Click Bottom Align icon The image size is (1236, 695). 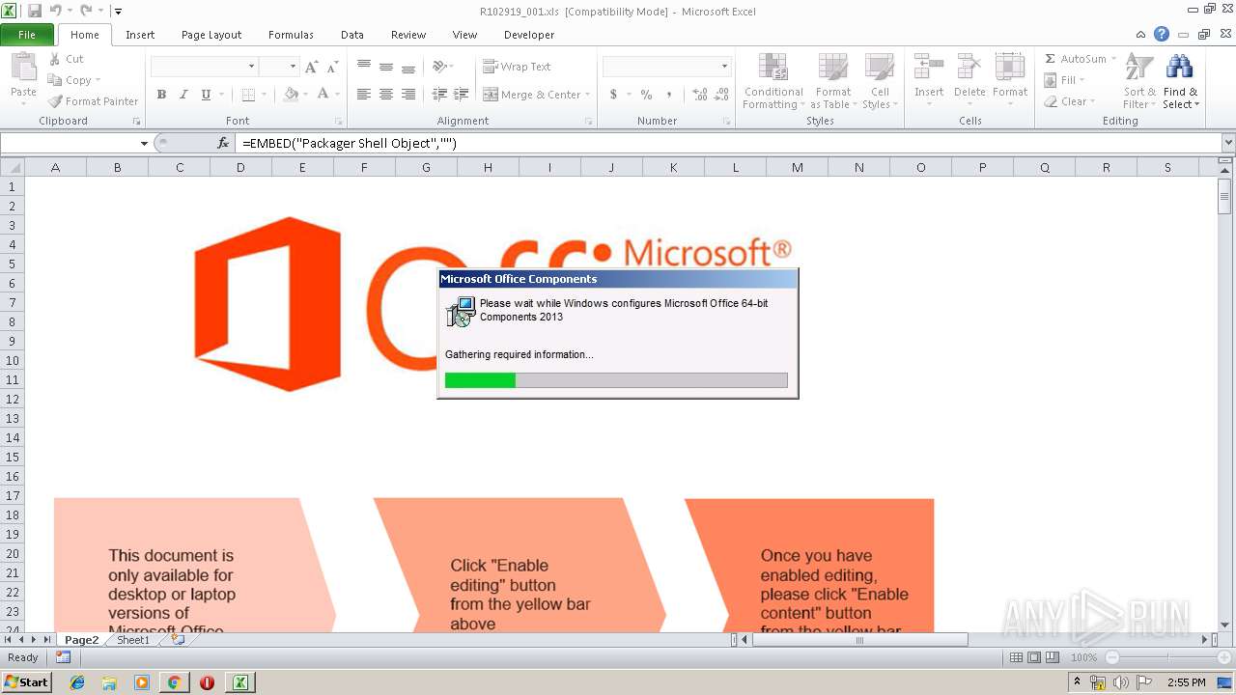[408, 67]
